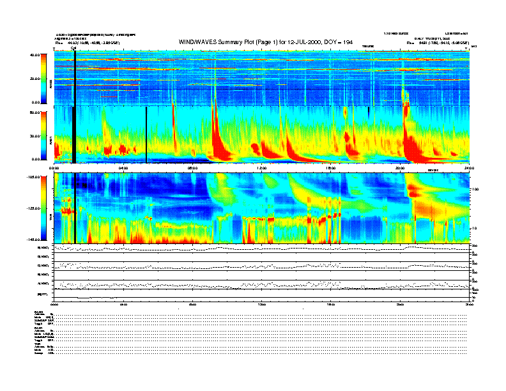Click the -105.00 label on TNR scale
This screenshot has height=391, width=506.
click(x=34, y=177)
